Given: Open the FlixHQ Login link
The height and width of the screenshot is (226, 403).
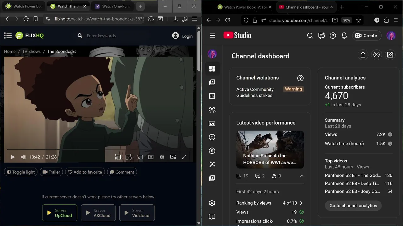Looking at the screenshot, I should (182, 36).
